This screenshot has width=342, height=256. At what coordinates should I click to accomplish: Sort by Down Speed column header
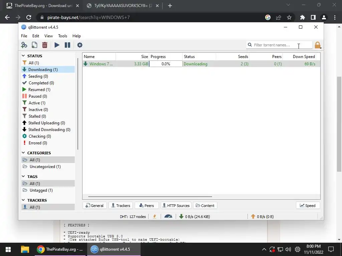click(300, 57)
